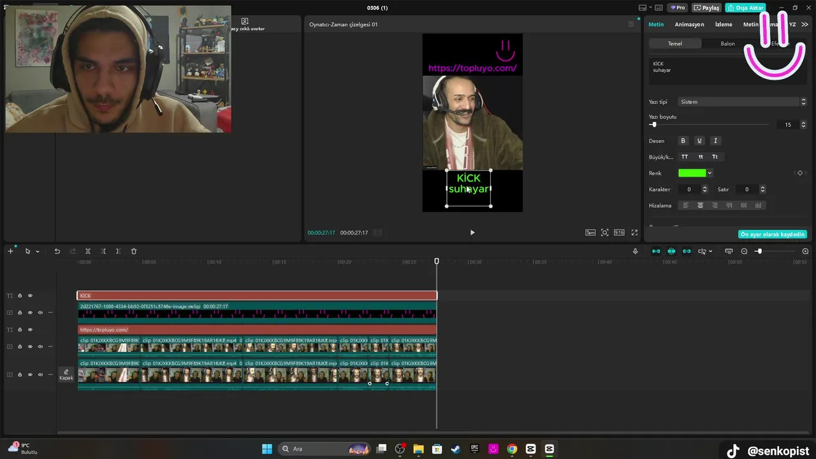Viewport: 816px width, 459px height.
Task: Toggle clip linkage in the timeline toolbar
Action: tap(687, 251)
